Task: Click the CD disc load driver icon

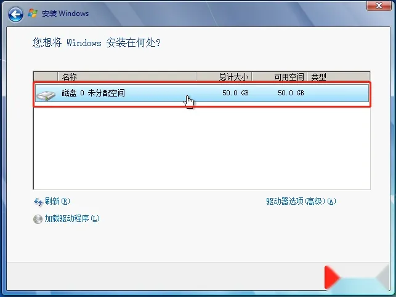Action: click(38, 219)
